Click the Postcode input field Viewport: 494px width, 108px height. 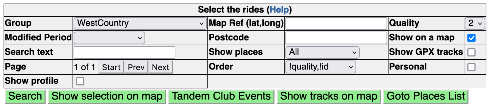[336, 38]
